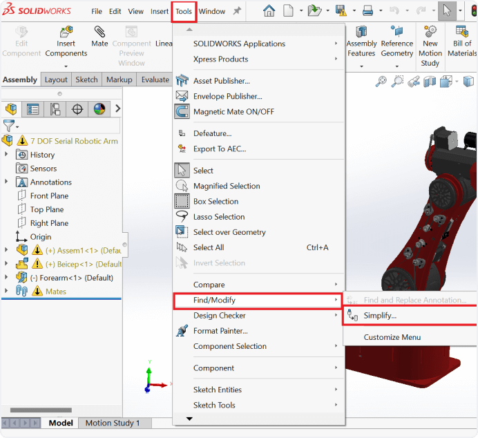Screen dimensions: 478x438
Task: Open Reference Geometry tool
Action: tap(397, 42)
